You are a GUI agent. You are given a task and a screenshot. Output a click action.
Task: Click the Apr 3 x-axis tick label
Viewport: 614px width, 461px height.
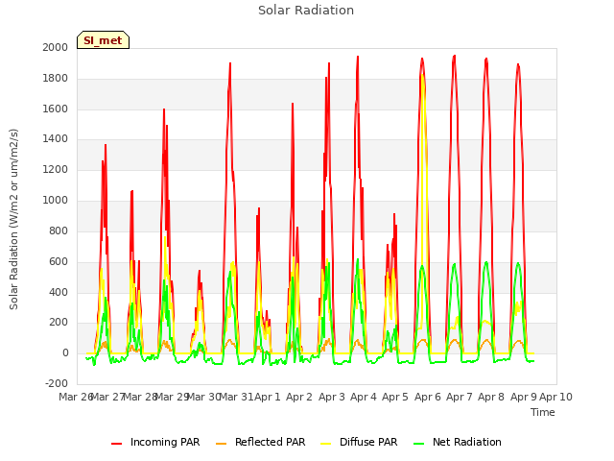tap(332, 397)
